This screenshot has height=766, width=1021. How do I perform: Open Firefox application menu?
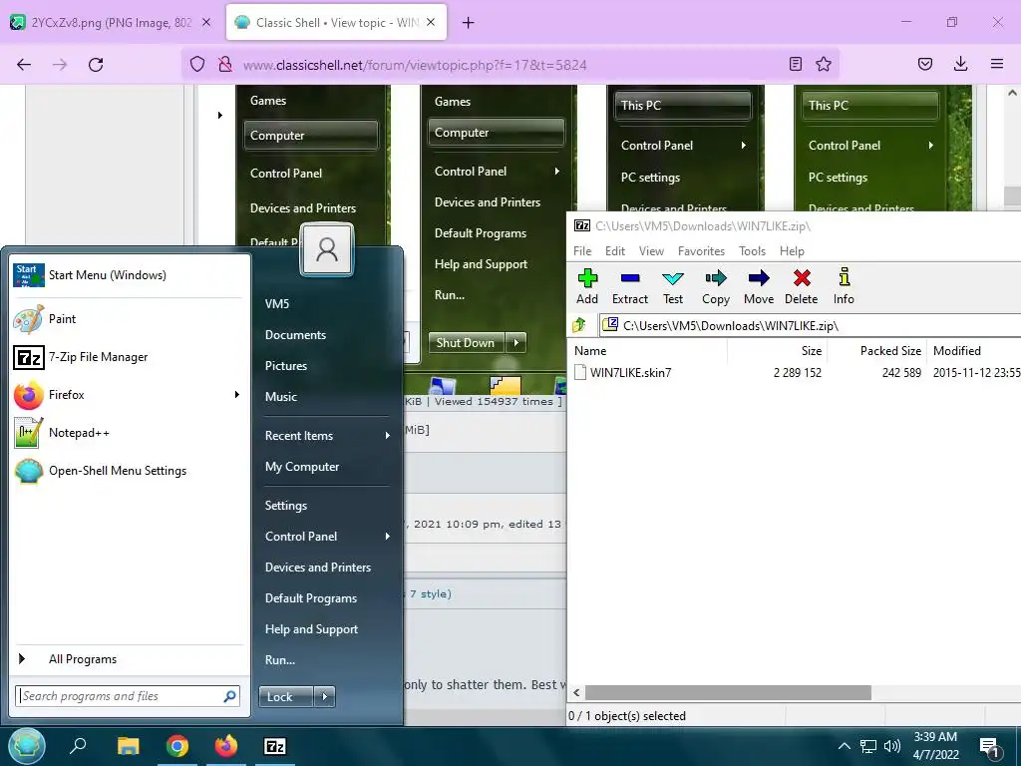[997, 64]
